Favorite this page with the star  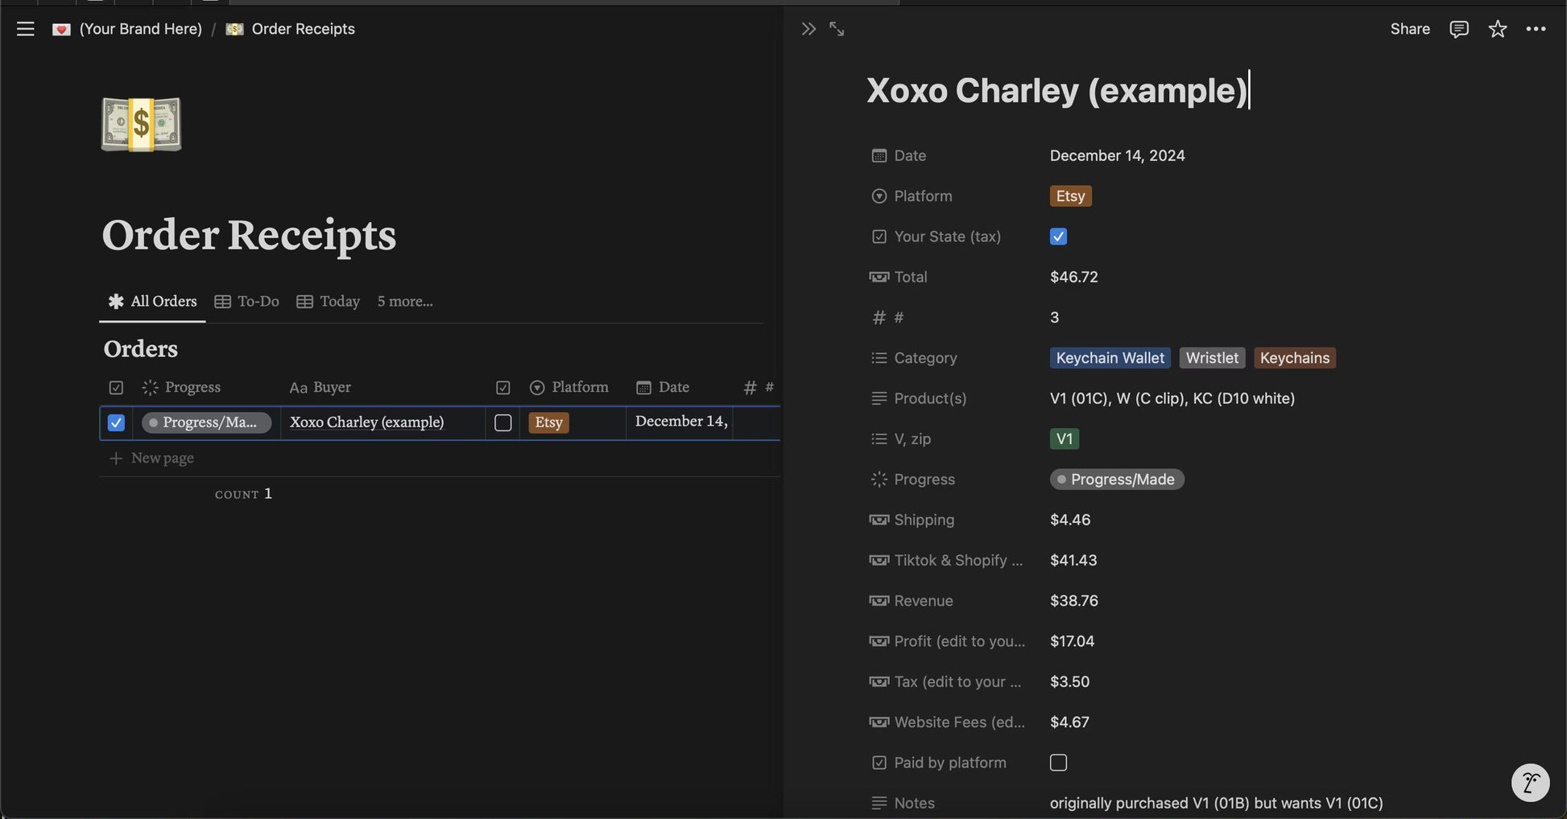[1497, 29]
